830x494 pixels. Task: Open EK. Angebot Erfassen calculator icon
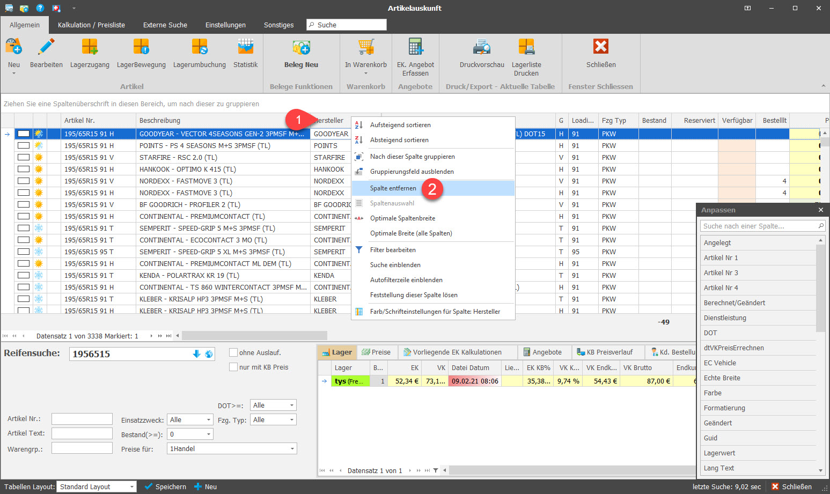click(415, 47)
